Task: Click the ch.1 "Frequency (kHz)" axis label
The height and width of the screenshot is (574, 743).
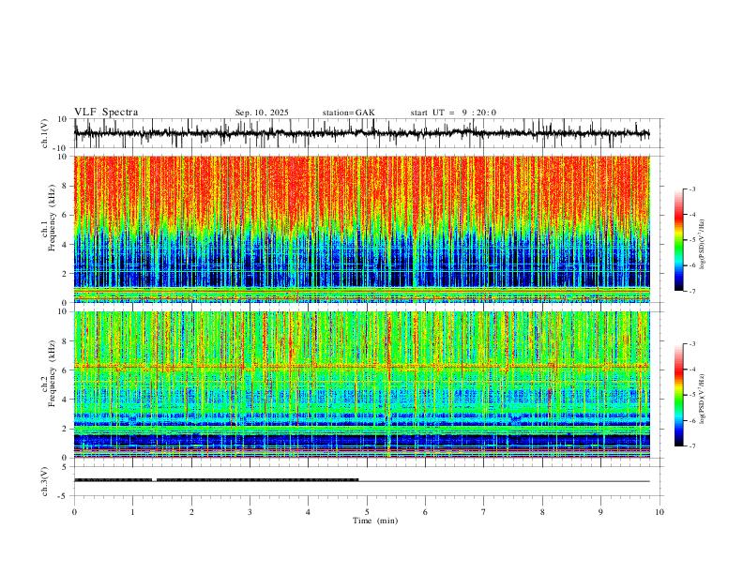Action: click(x=53, y=218)
